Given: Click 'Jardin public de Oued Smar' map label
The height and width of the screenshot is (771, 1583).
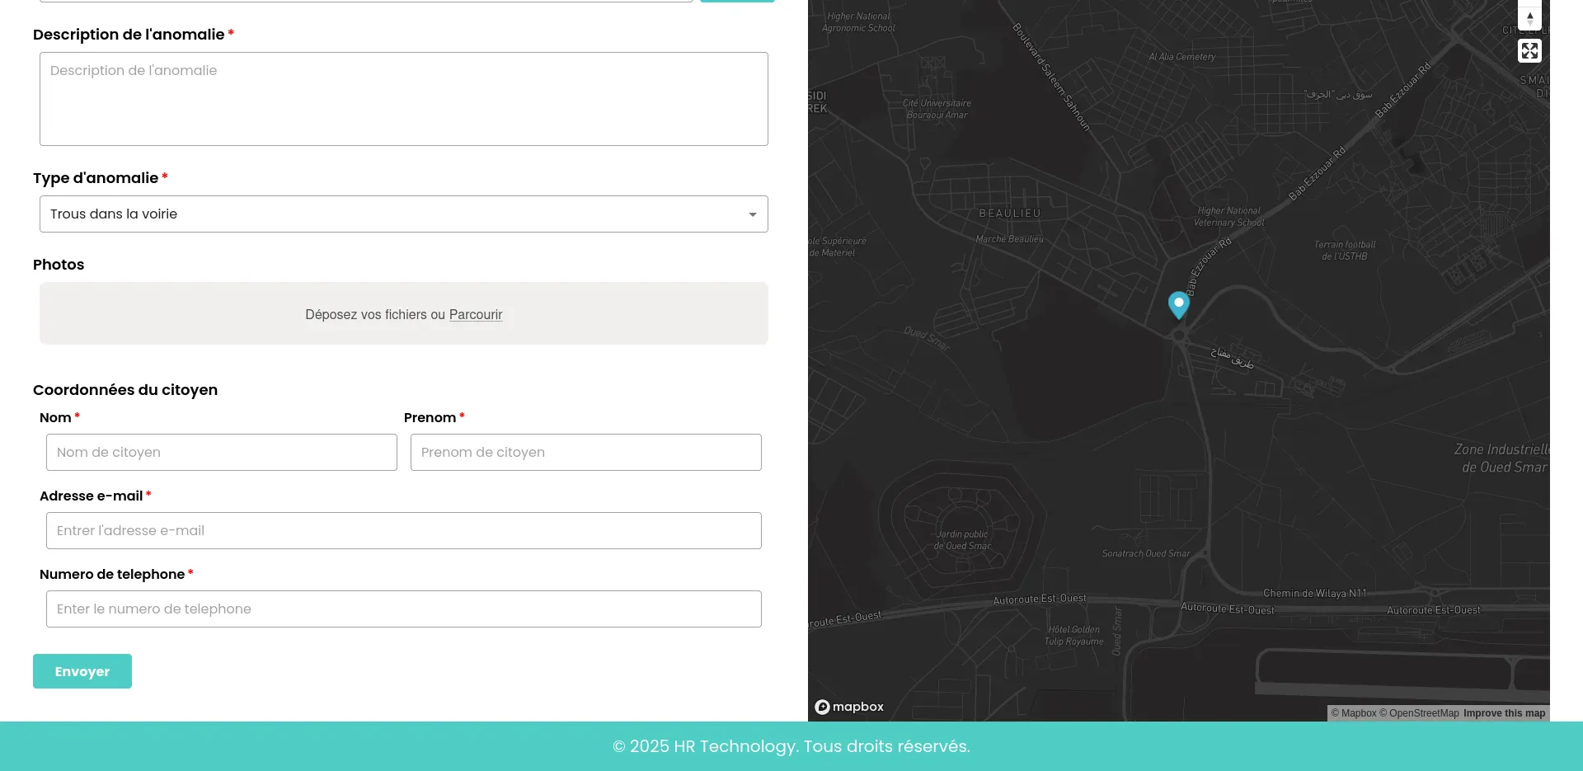Looking at the screenshot, I should tap(962, 540).
